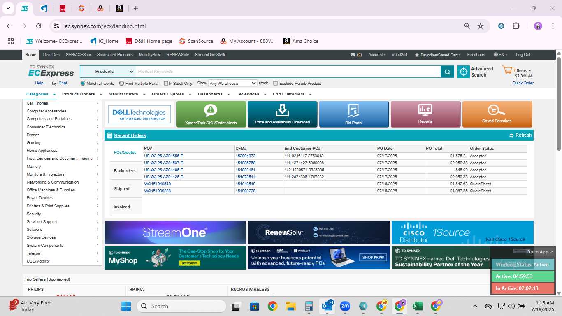The height and width of the screenshot is (316, 562).
Task: Reload the page in Chrome
Action: click(x=39, y=26)
